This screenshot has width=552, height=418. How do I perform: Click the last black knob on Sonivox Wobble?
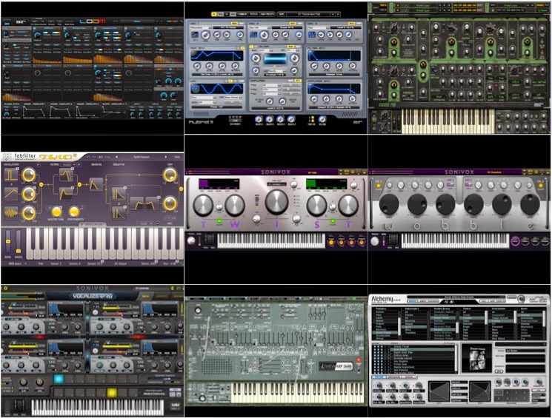(x=530, y=204)
